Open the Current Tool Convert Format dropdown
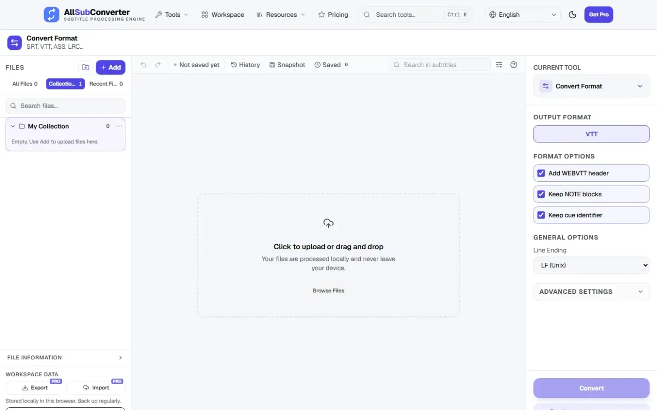The width and height of the screenshot is (657, 410). 591,86
